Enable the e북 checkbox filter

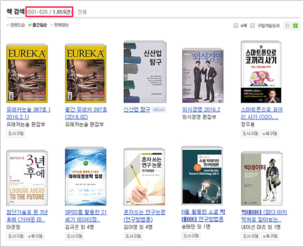click(x=236, y=26)
